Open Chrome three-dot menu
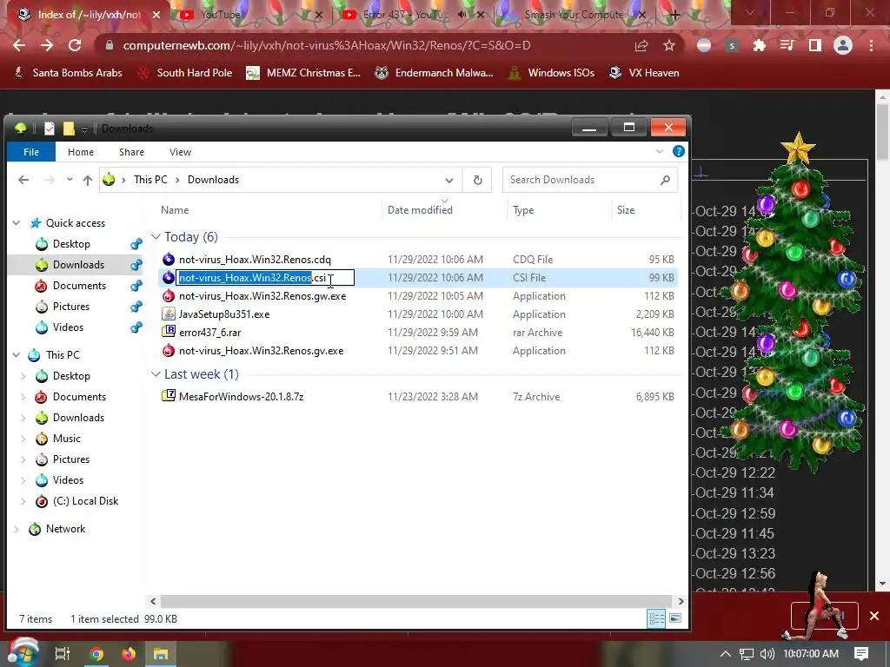The height and width of the screenshot is (667, 890). click(x=871, y=45)
